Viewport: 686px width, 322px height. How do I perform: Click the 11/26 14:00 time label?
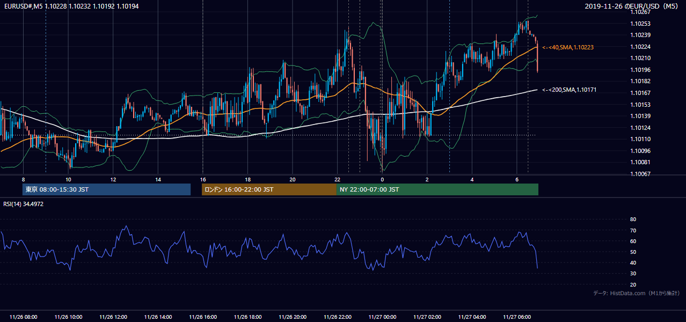(158, 317)
